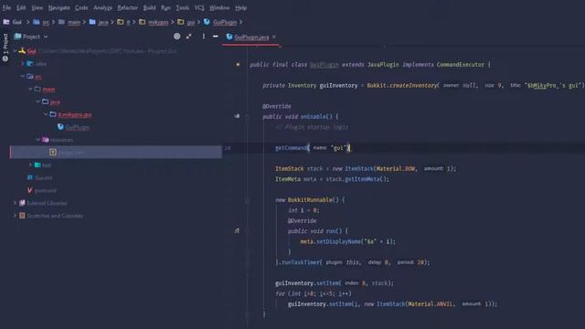Viewport: 585px width, 329px height.
Task: Expand the .idea folder
Action: point(22,63)
